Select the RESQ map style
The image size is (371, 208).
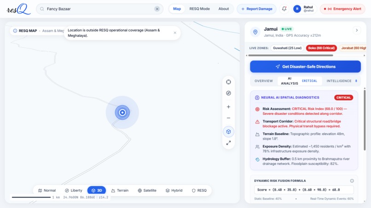pyautogui.click(x=199, y=190)
